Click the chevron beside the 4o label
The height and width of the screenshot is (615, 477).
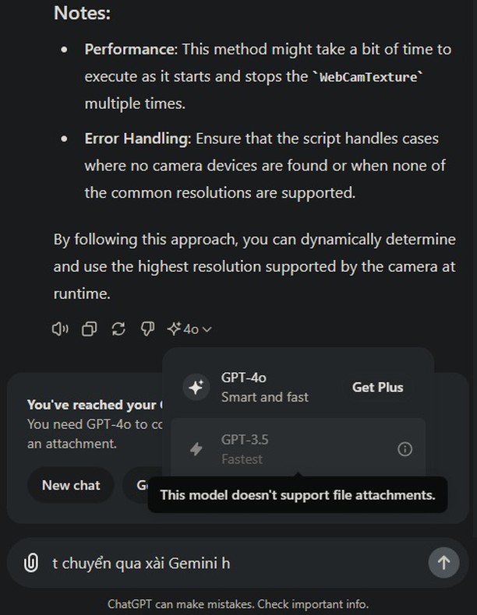[207, 330]
